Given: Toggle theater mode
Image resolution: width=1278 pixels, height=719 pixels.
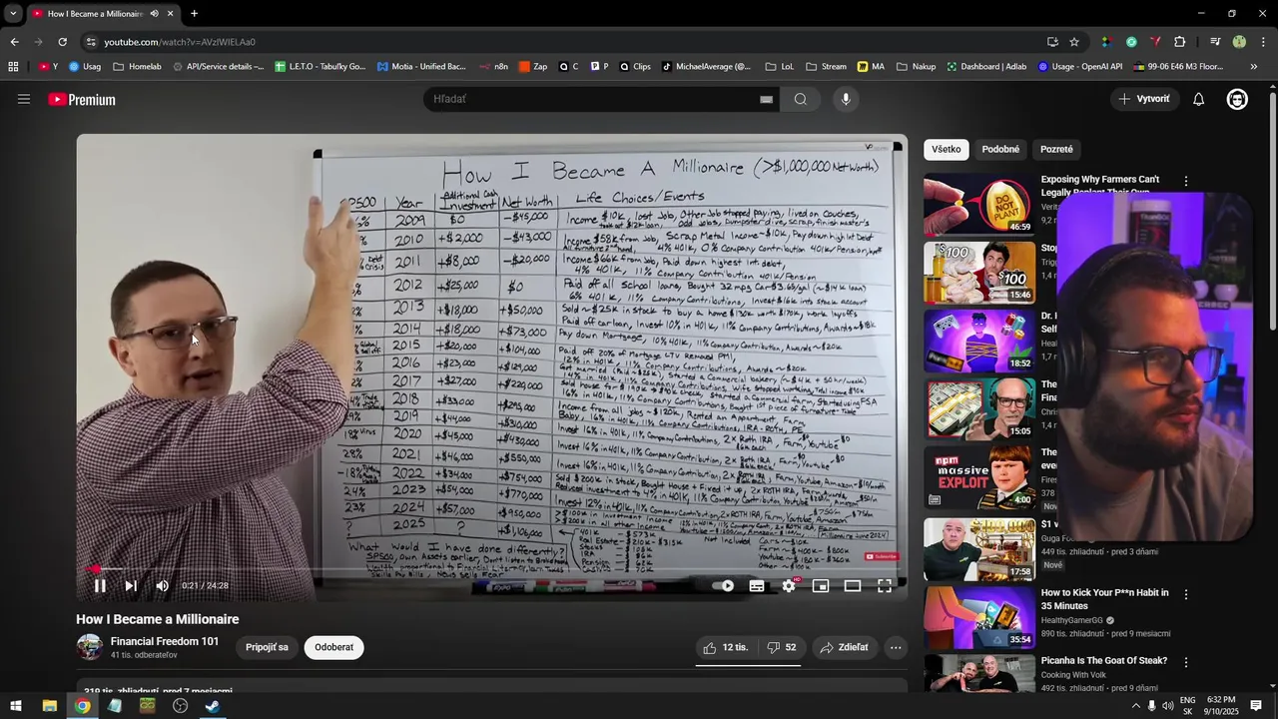Looking at the screenshot, I should pos(853,586).
